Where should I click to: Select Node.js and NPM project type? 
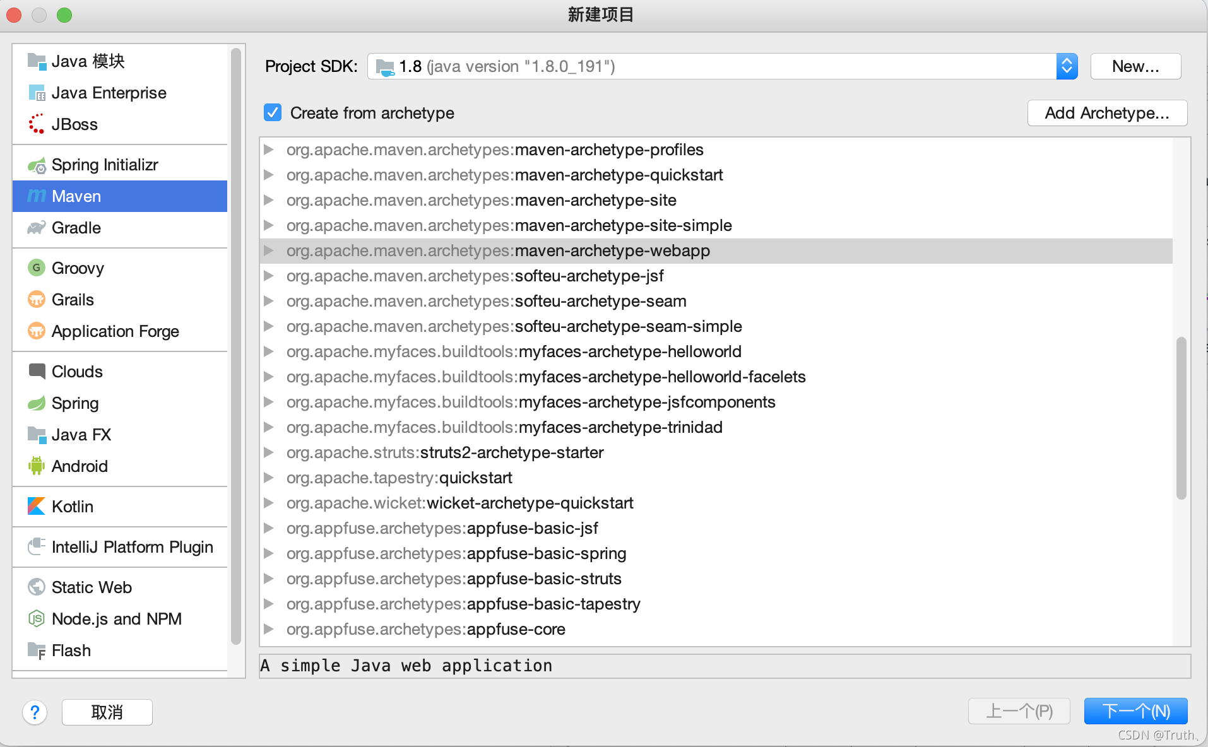(x=120, y=619)
